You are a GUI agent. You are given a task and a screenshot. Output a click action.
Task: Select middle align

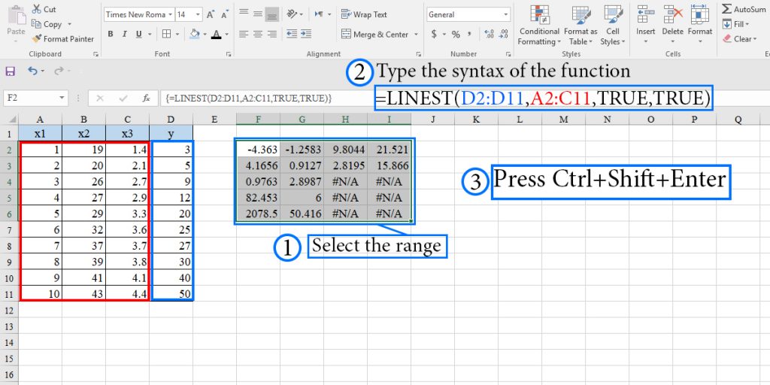pos(258,14)
